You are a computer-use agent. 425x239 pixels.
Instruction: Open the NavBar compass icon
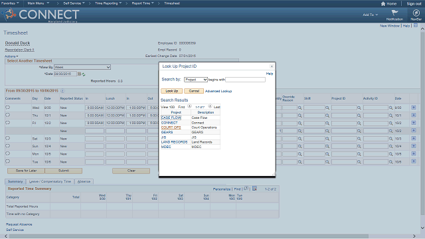click(x=416, y=13)
